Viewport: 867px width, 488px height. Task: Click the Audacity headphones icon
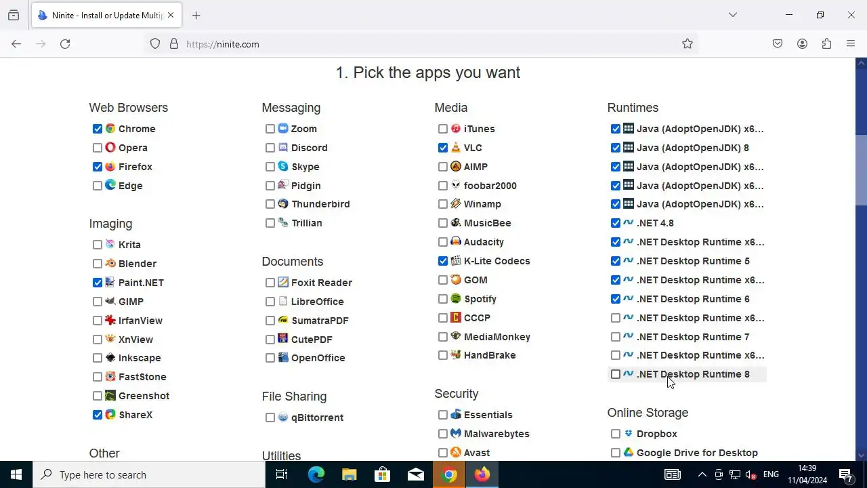[x=456, y=241]
